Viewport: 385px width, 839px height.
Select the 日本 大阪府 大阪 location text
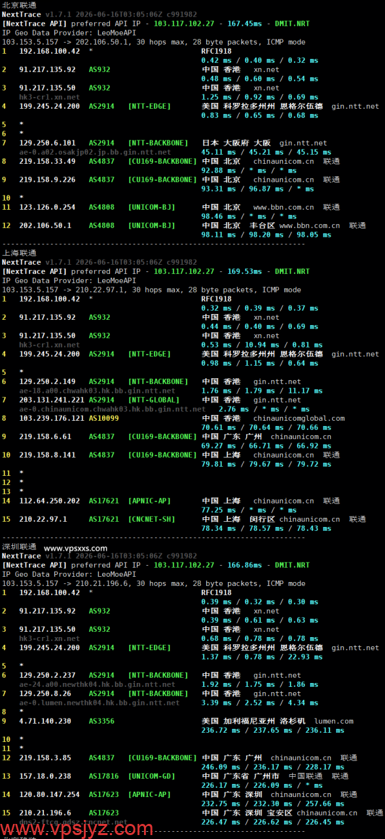coord(236,143)
